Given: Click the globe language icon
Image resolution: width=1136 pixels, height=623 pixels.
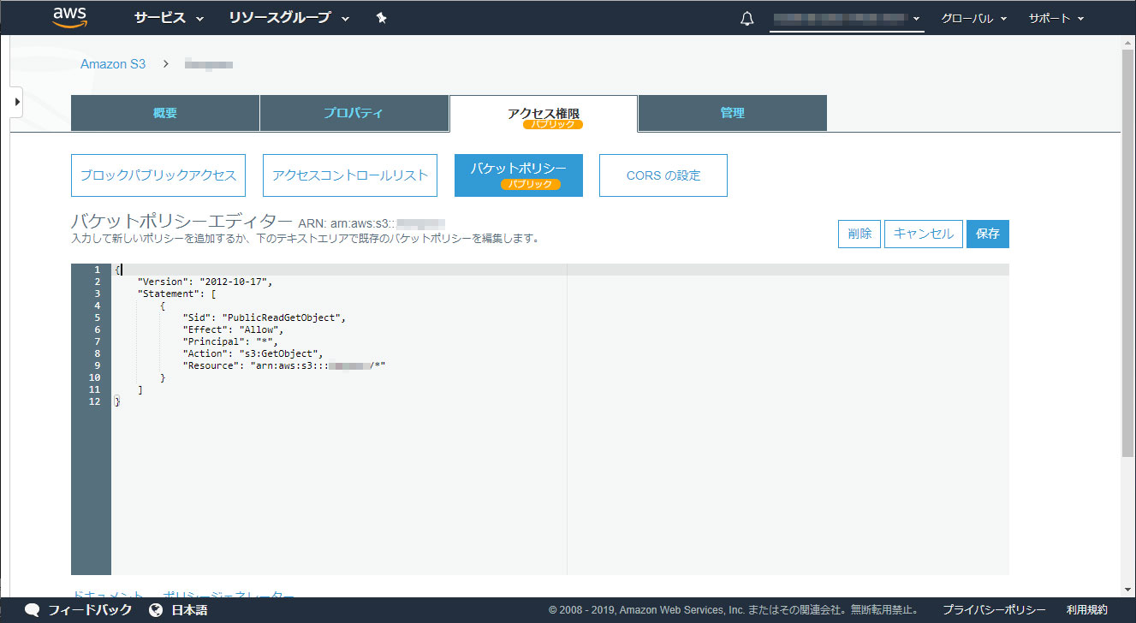Looking at the screenshot, I should click(156, 610).
